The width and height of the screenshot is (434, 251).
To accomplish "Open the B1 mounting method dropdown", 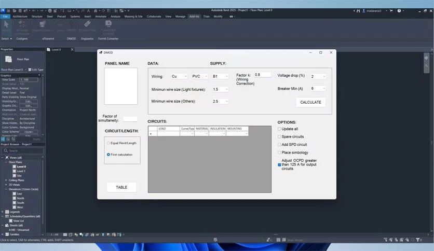I will [220, 76].
